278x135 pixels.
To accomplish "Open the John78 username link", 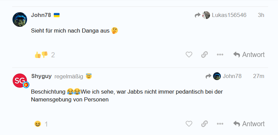I will pos(41,15).
